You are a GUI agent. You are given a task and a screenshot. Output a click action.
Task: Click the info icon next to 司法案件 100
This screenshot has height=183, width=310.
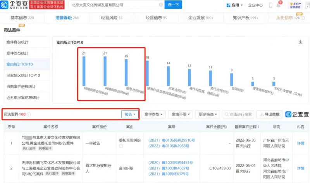click(x=29, y=114)
